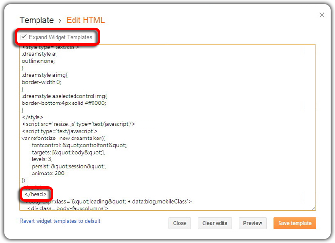
Task: Click the 'fontcontrol:' code line
Action: (79, 145)
